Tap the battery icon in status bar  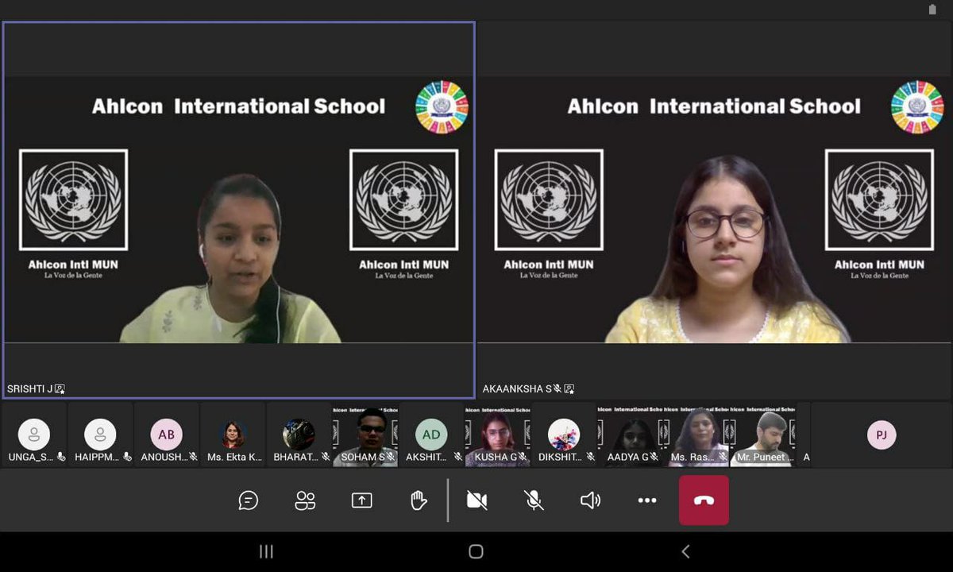tap(932, 10)
